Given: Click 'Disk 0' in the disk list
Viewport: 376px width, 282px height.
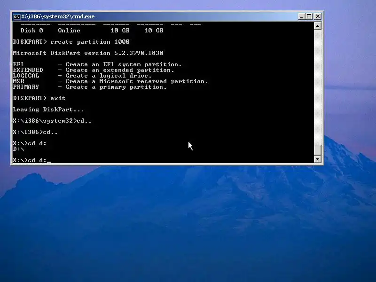Looking at the screenshot, I should coord(31,31).
